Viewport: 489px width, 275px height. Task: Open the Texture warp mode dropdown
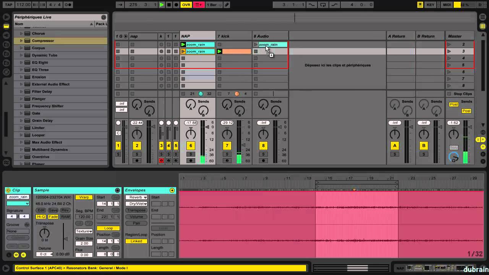point(84,231)
